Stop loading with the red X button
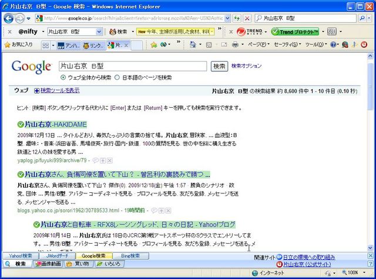This screenshot has height=279, width=376. coord(247,18)
